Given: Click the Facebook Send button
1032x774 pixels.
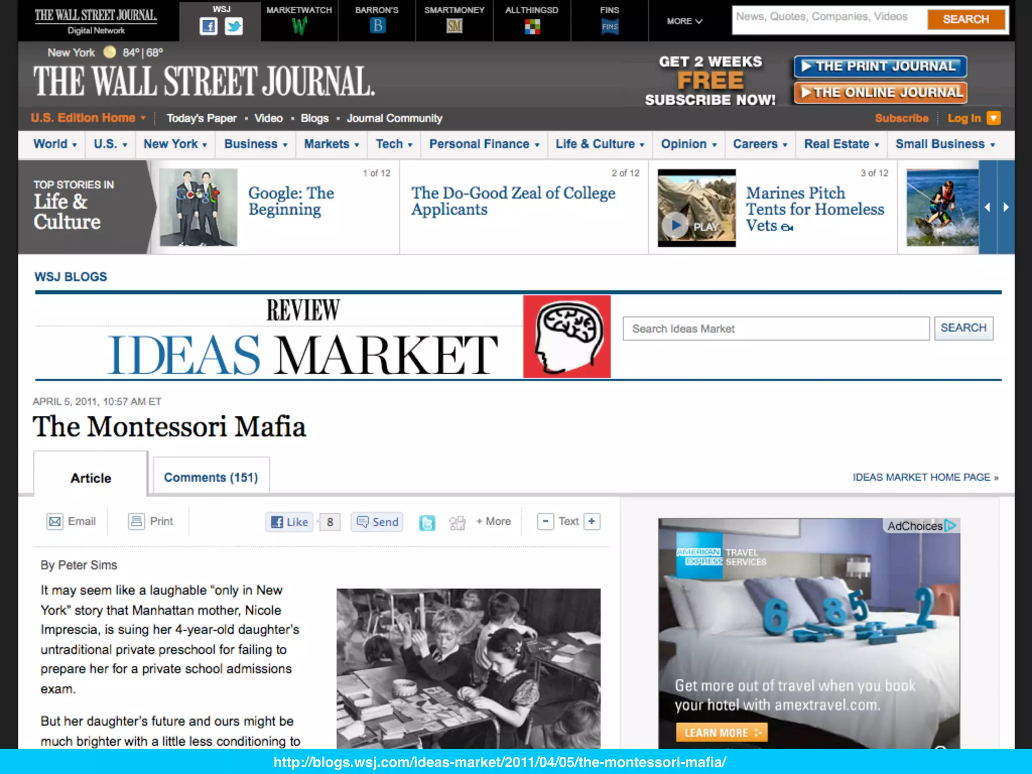Looking at the screenshot, I should [377, 522].
